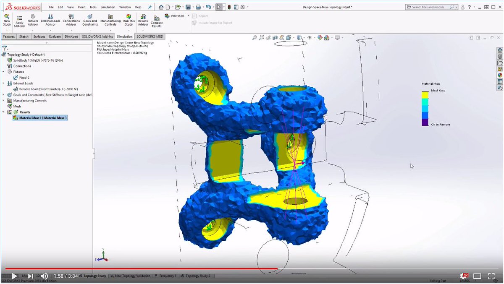Expand the Manufacturing Controls node
This screenshot has height=284, width=504.
coord(4,101)
